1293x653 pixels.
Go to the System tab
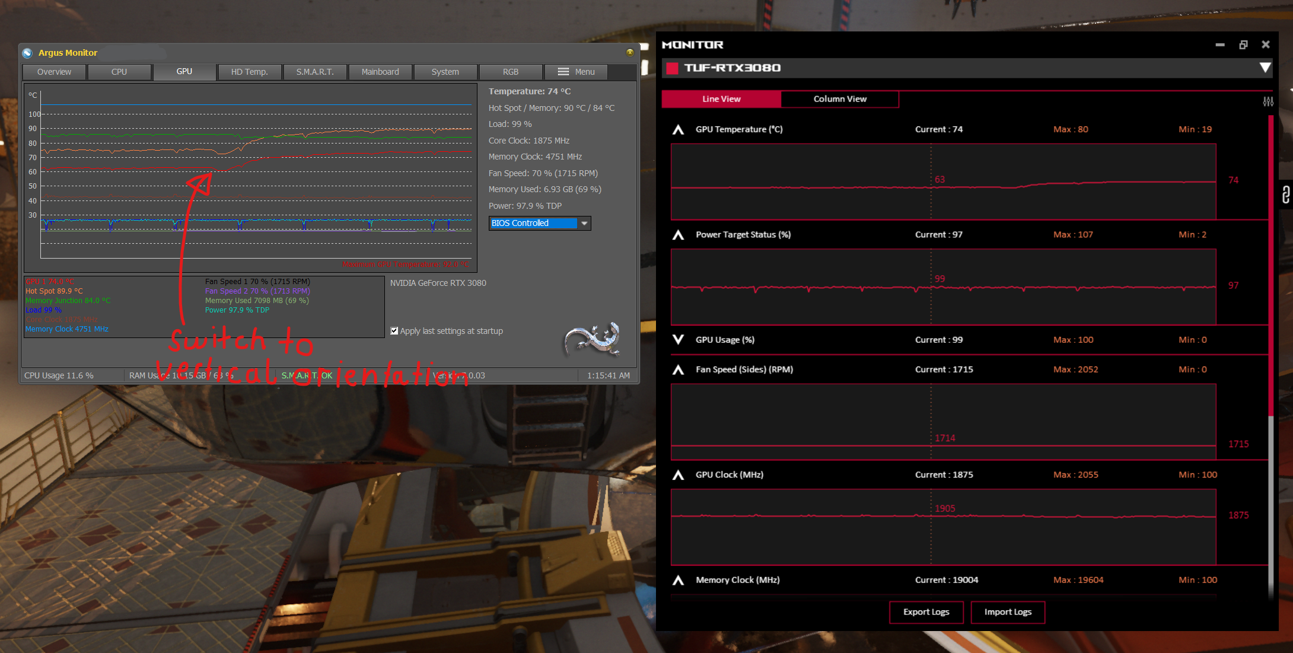[445, 72]
